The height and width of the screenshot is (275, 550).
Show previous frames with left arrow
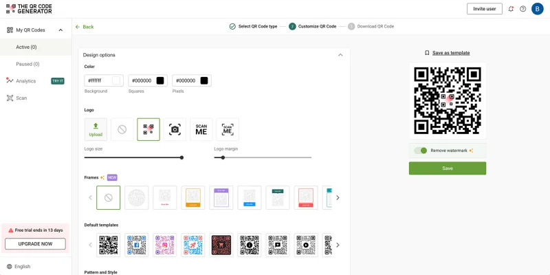(x=90, y=198)
